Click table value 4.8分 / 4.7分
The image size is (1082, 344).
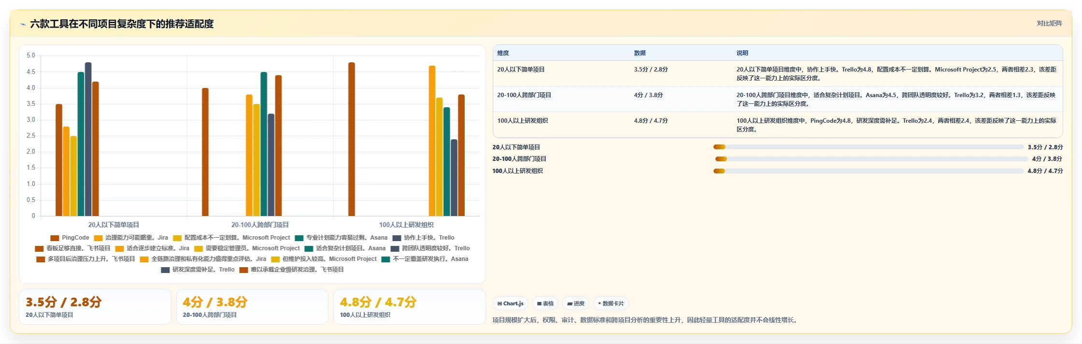651,121
